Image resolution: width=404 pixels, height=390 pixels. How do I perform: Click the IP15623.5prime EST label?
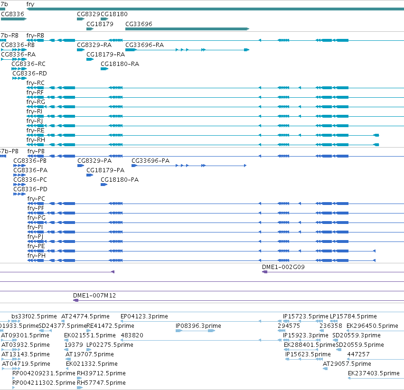(308, 355)
